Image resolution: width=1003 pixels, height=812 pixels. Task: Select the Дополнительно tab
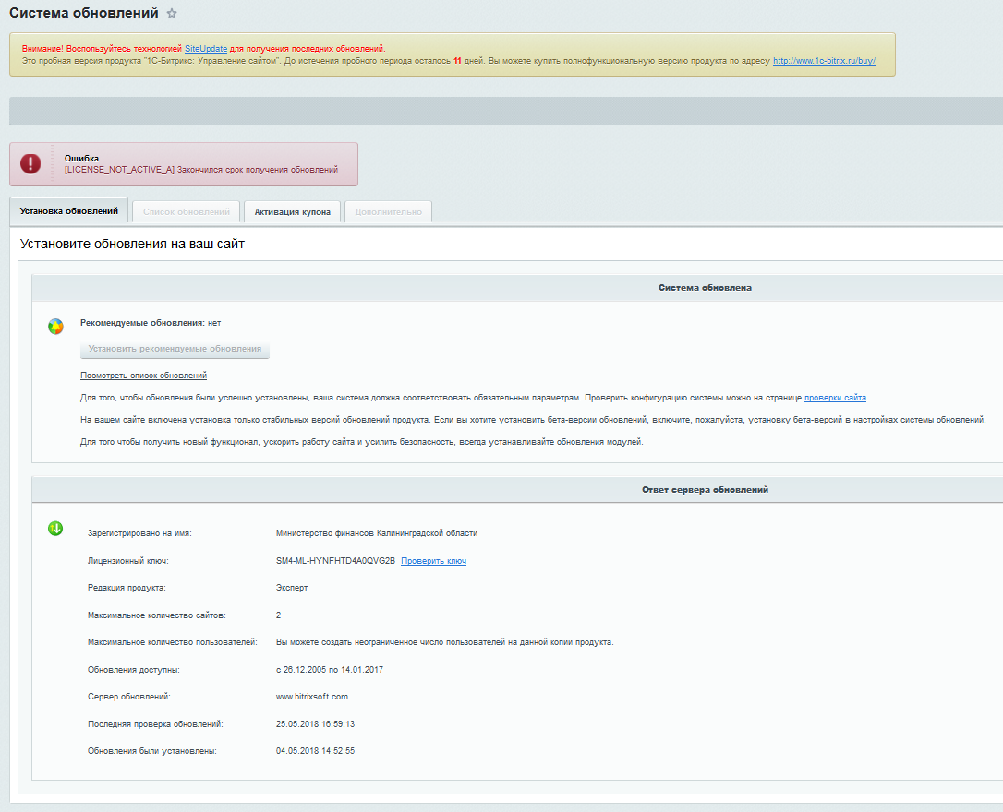click(x=388, y=212)
